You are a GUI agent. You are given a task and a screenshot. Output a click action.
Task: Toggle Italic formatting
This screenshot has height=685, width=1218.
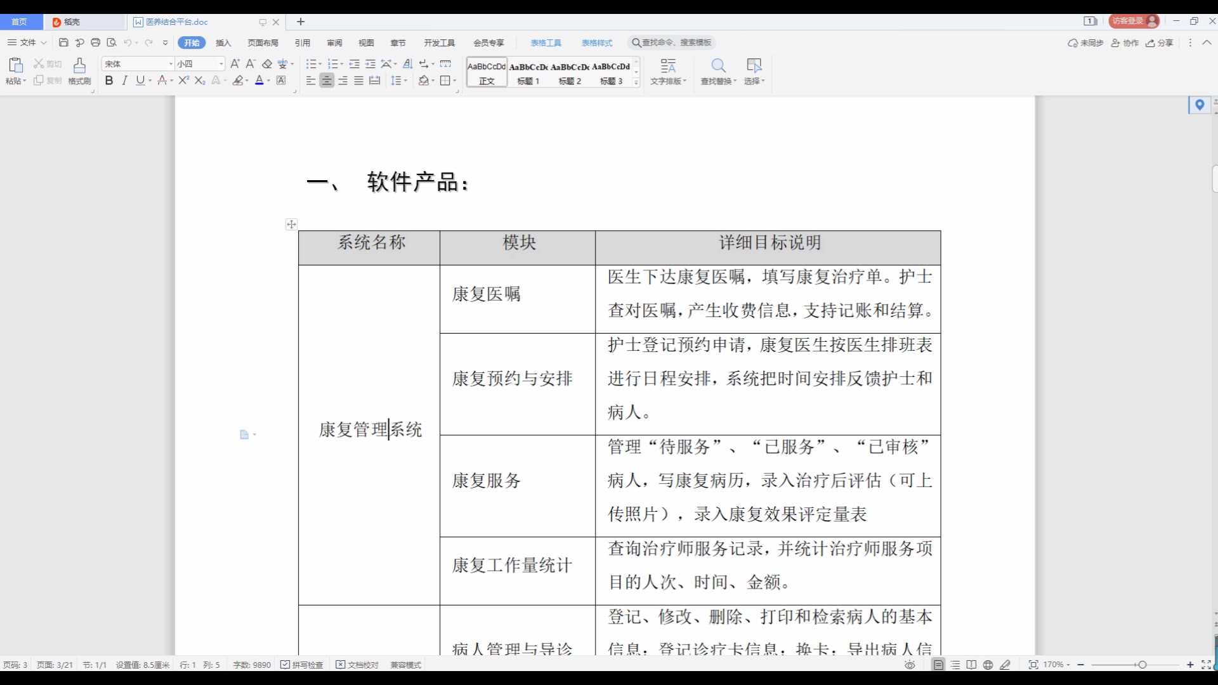(124, 81)
